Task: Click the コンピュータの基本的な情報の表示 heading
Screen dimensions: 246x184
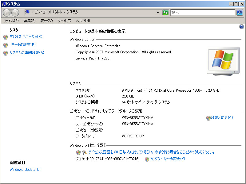Action: point(97,31)
